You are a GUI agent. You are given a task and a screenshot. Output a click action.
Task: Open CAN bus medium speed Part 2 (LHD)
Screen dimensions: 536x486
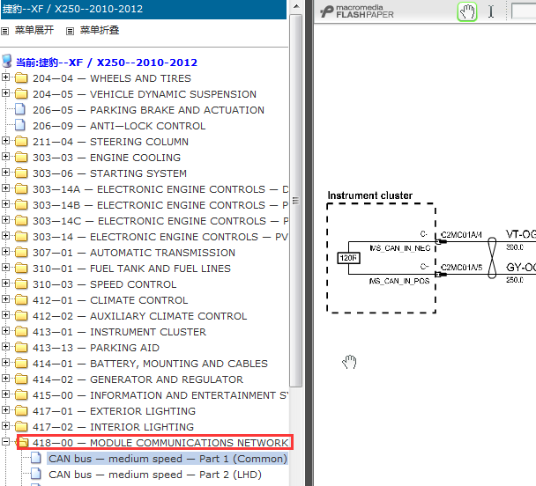click(x=155, y=475)
